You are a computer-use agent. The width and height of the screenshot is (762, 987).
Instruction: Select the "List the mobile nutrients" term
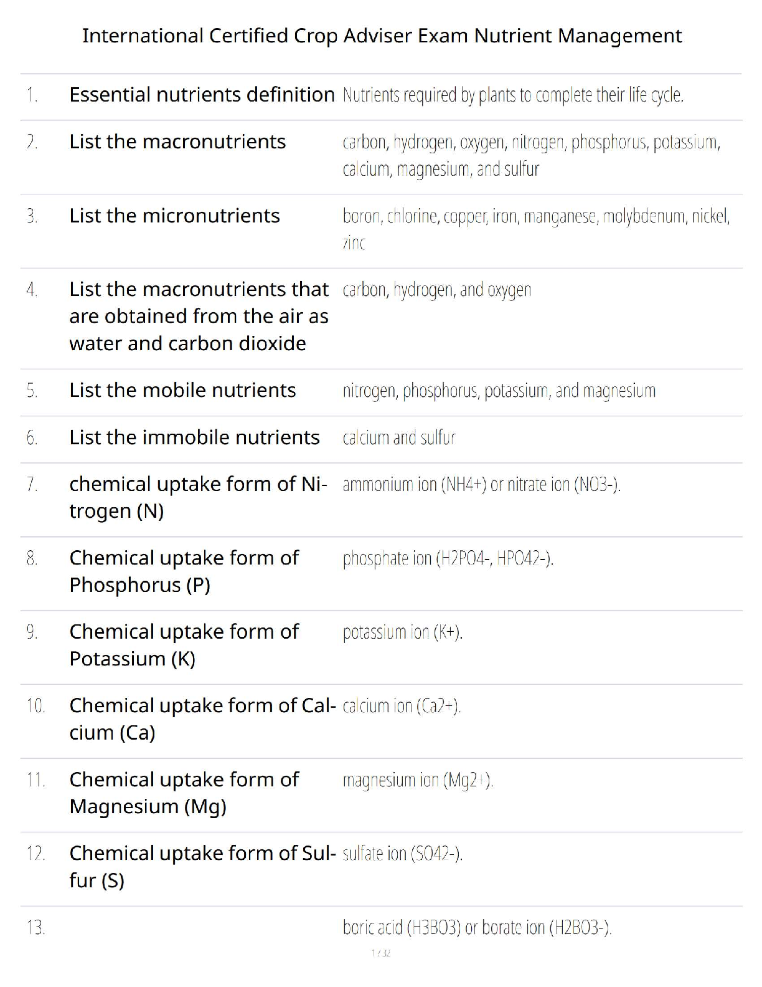[182, 391]
